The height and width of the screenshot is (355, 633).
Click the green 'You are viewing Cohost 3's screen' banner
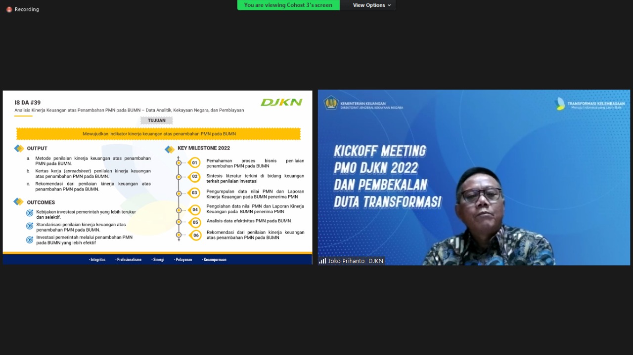[x=288, y=5]
